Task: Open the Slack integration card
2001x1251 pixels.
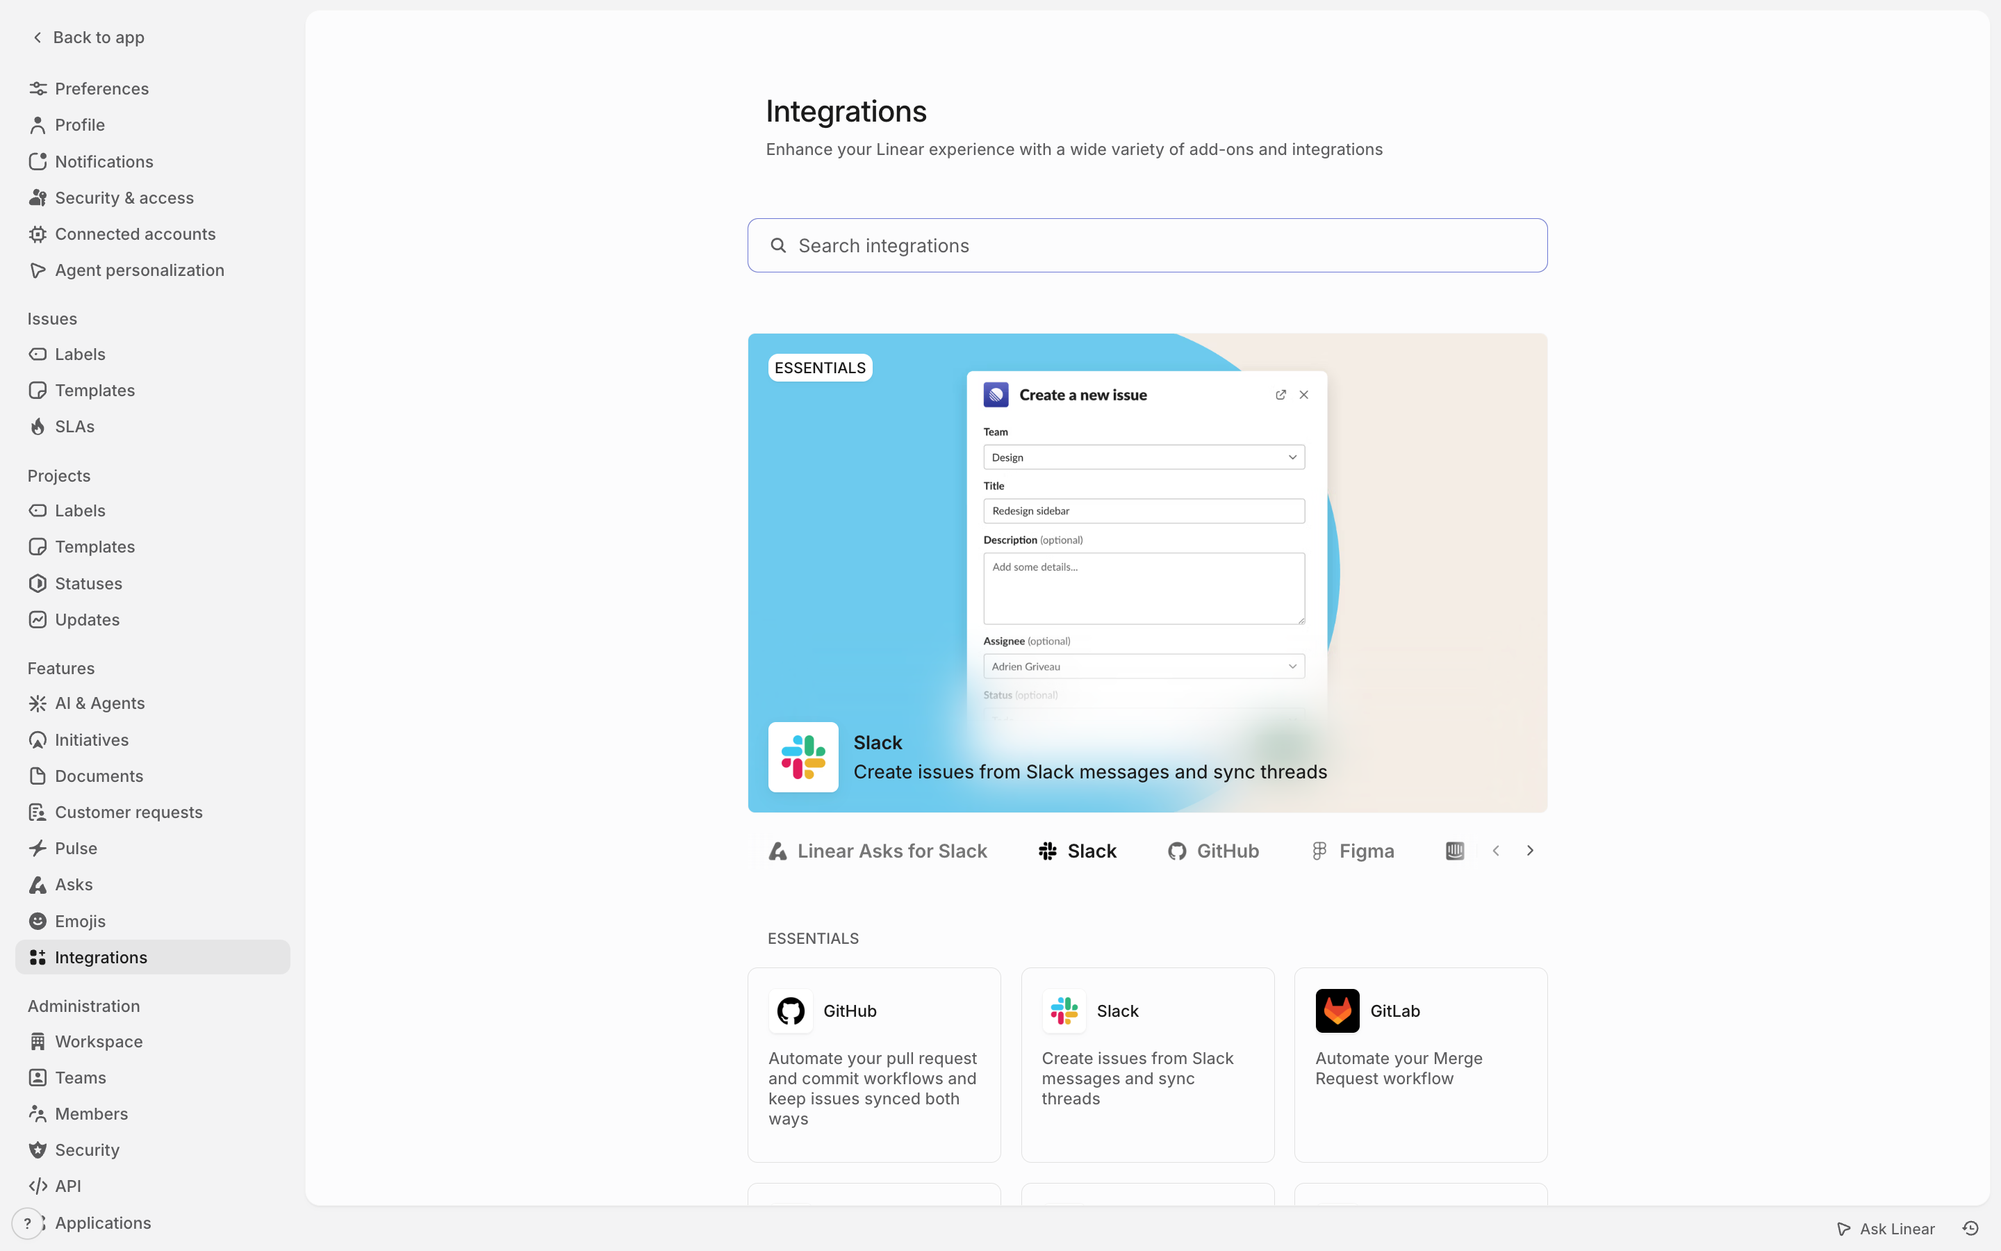Action: pyautogui.click(x=1148, y=1065)
